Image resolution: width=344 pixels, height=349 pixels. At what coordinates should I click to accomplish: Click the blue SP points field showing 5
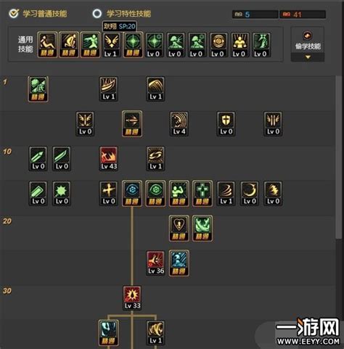click(255, 15)
